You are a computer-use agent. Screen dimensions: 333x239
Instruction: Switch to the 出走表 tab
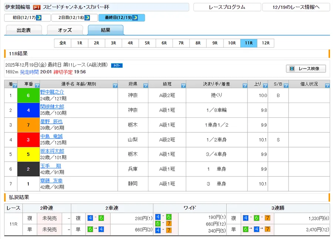click(24, 30)
